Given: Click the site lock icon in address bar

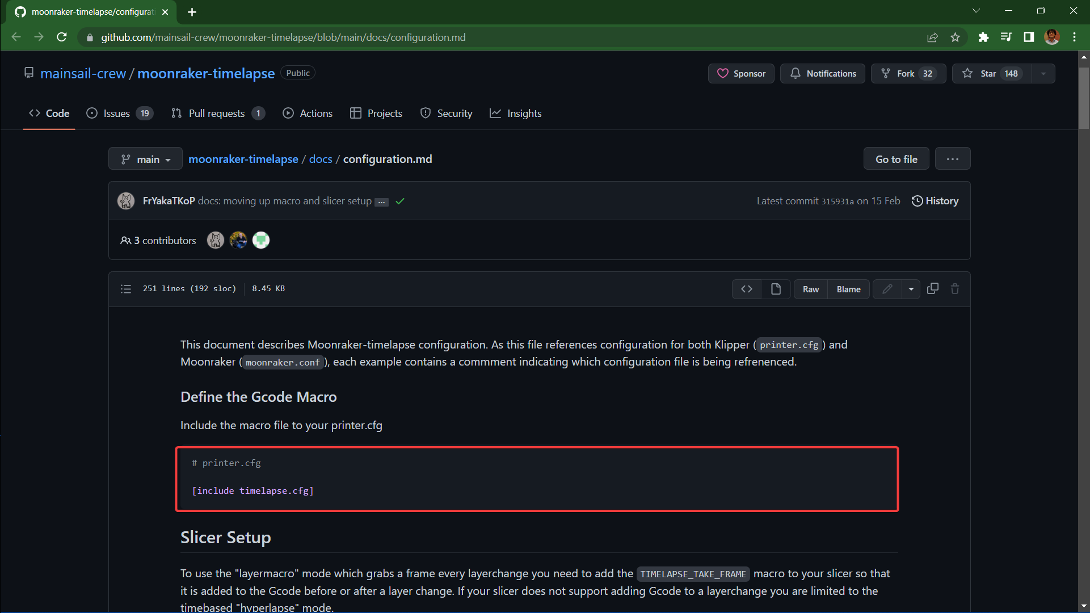Looking at the screenshot, I should pyautogui.click(x=90, y=37).
